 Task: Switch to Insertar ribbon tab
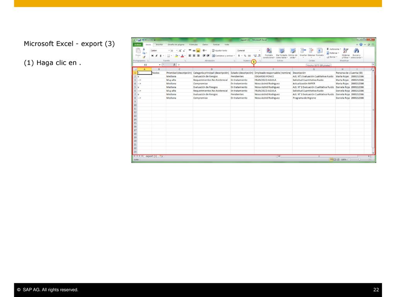[x=159, y=44]
